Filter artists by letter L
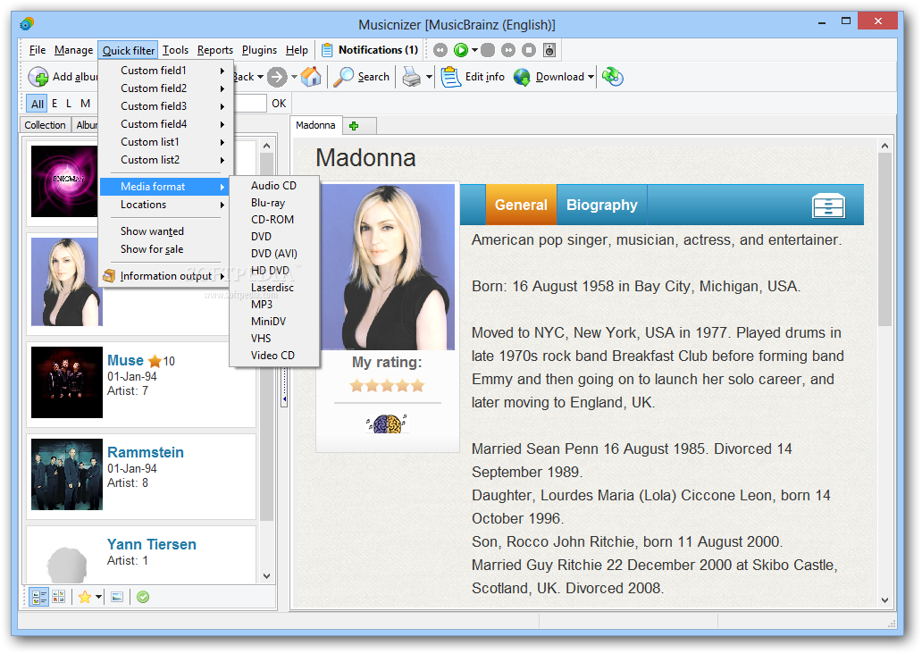 (69, 104)
